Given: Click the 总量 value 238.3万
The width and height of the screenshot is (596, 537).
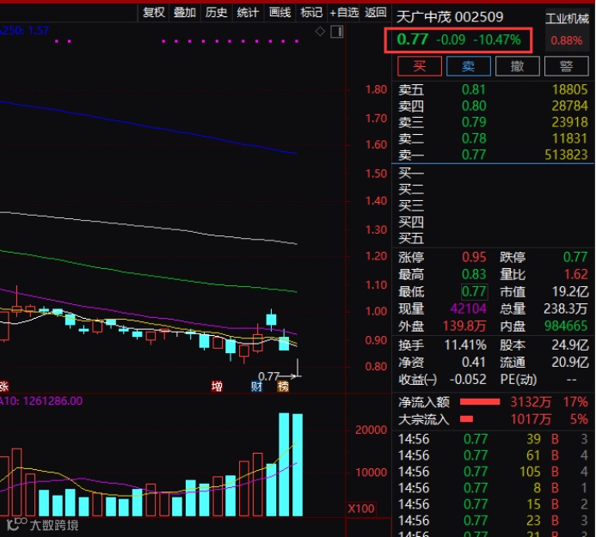Looking at the screenshot, I should [x=566, y=308].
